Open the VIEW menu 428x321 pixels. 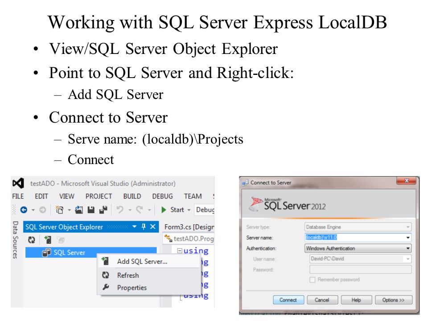click(66, 196)
